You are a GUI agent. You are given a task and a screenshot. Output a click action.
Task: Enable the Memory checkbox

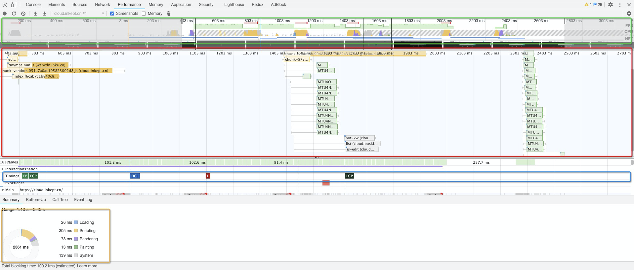coord(144,14)
